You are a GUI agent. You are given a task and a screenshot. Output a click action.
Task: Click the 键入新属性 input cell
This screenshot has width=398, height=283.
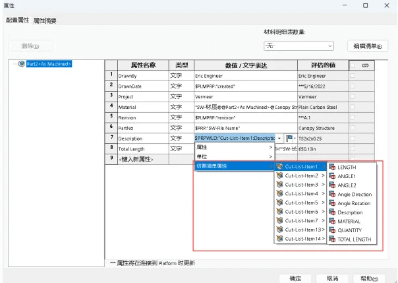tap(143, 159)
